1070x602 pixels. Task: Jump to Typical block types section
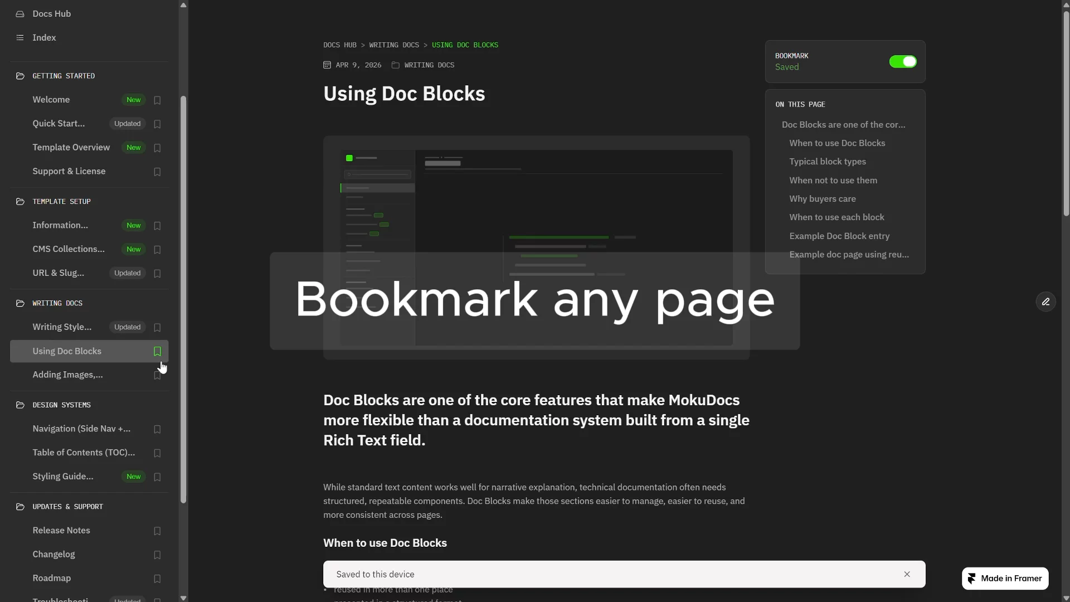click(x=828, y=162)
